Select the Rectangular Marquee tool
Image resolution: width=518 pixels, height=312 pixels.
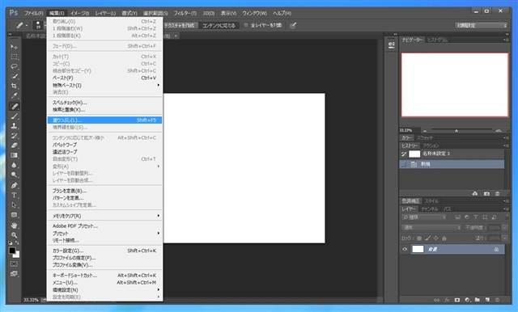pyautogui.click(x=14, y=57)
